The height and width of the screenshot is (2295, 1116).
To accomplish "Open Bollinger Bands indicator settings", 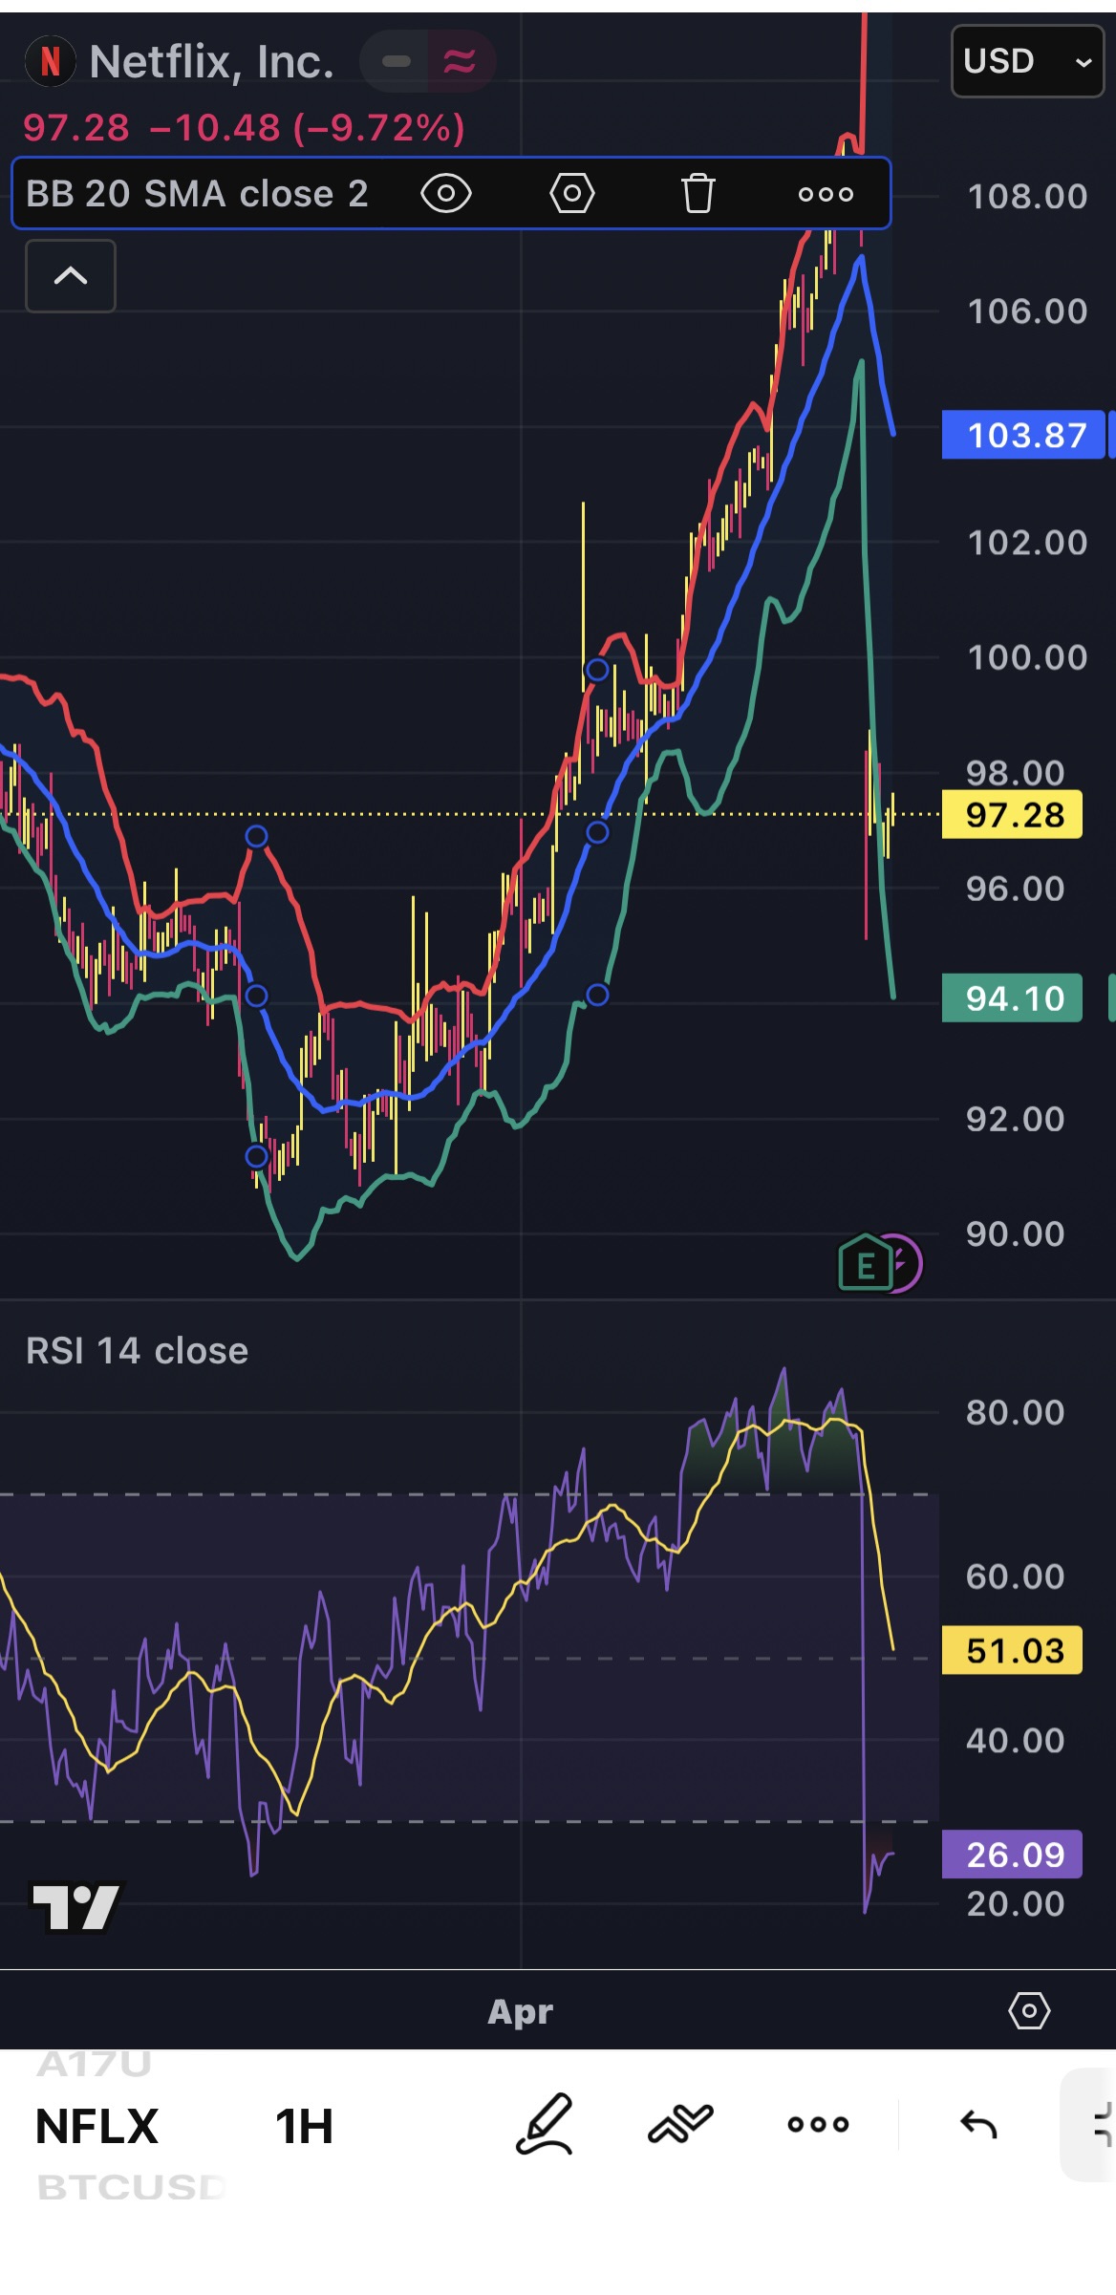I will (x=571, y=194).
